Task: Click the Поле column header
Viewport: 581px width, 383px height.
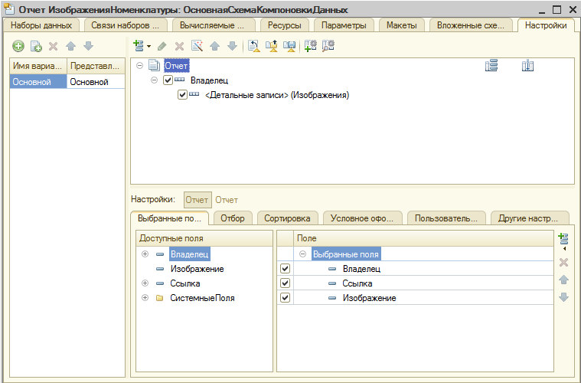Action: (423, 238)
